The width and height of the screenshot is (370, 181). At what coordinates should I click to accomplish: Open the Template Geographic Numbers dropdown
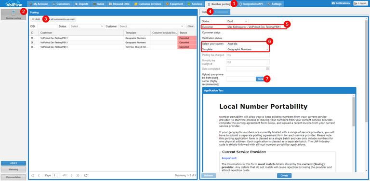(x=248, y=49)
